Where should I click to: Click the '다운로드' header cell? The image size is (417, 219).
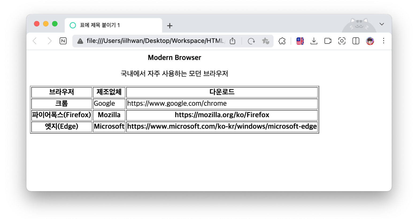point(222,92)
